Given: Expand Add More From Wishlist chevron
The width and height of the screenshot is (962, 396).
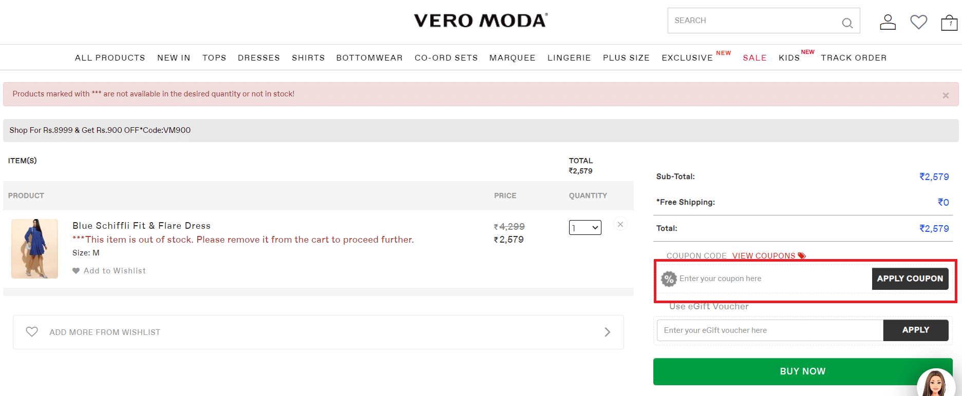Looking at the screenshot, I should [x=607, y=332].
